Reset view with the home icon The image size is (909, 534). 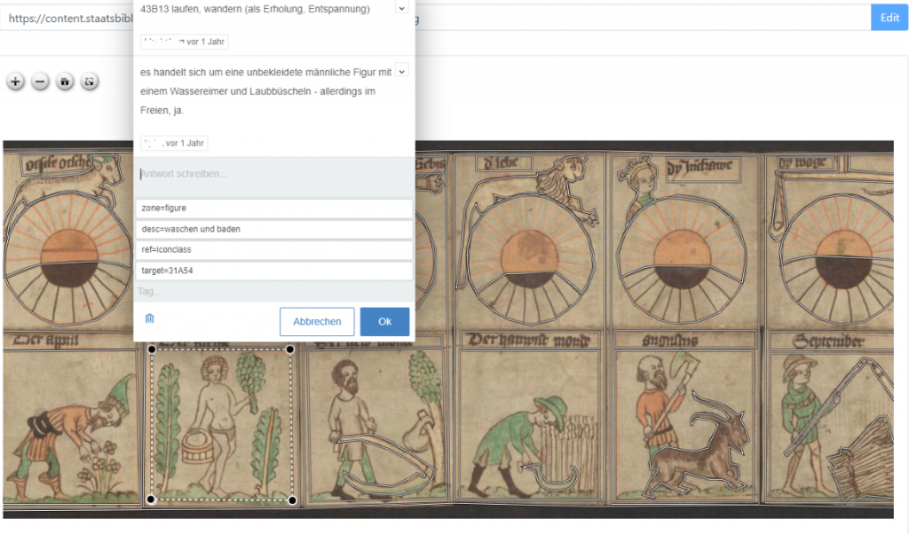[x=65, y=82]
